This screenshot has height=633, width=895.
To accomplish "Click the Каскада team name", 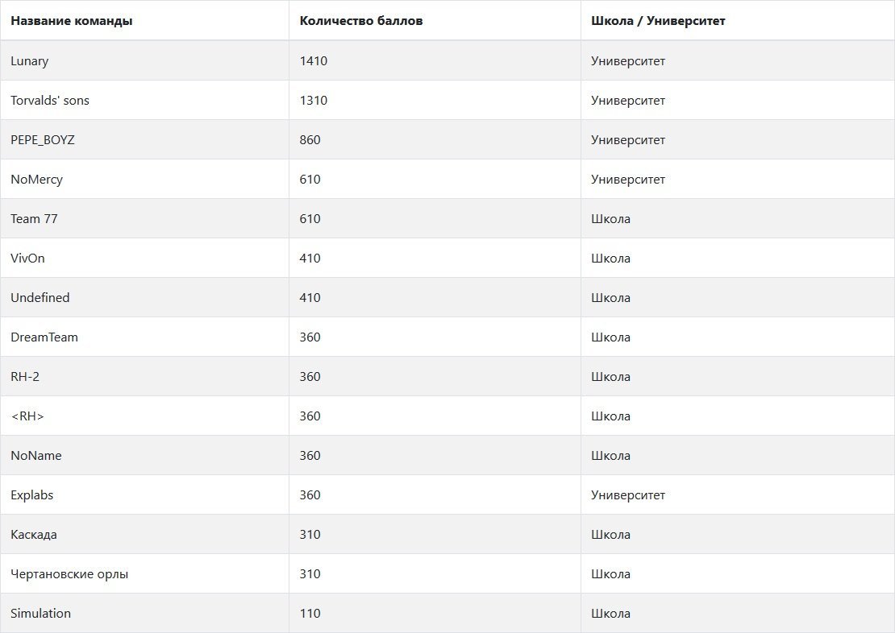I will 34,534.
